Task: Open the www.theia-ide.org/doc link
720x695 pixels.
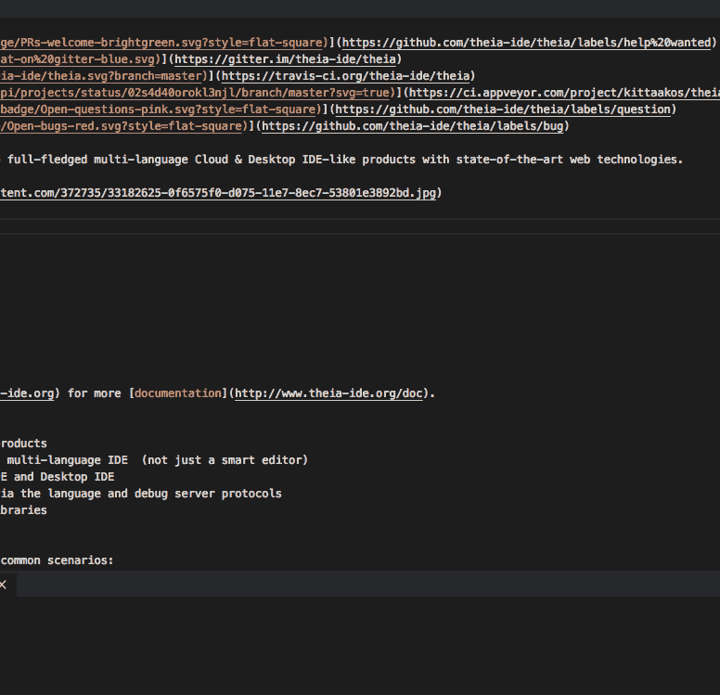Action: coord(328,393)
